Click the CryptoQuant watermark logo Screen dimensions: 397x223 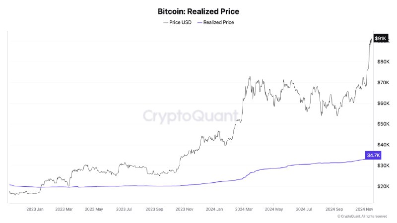coord(191,116)
